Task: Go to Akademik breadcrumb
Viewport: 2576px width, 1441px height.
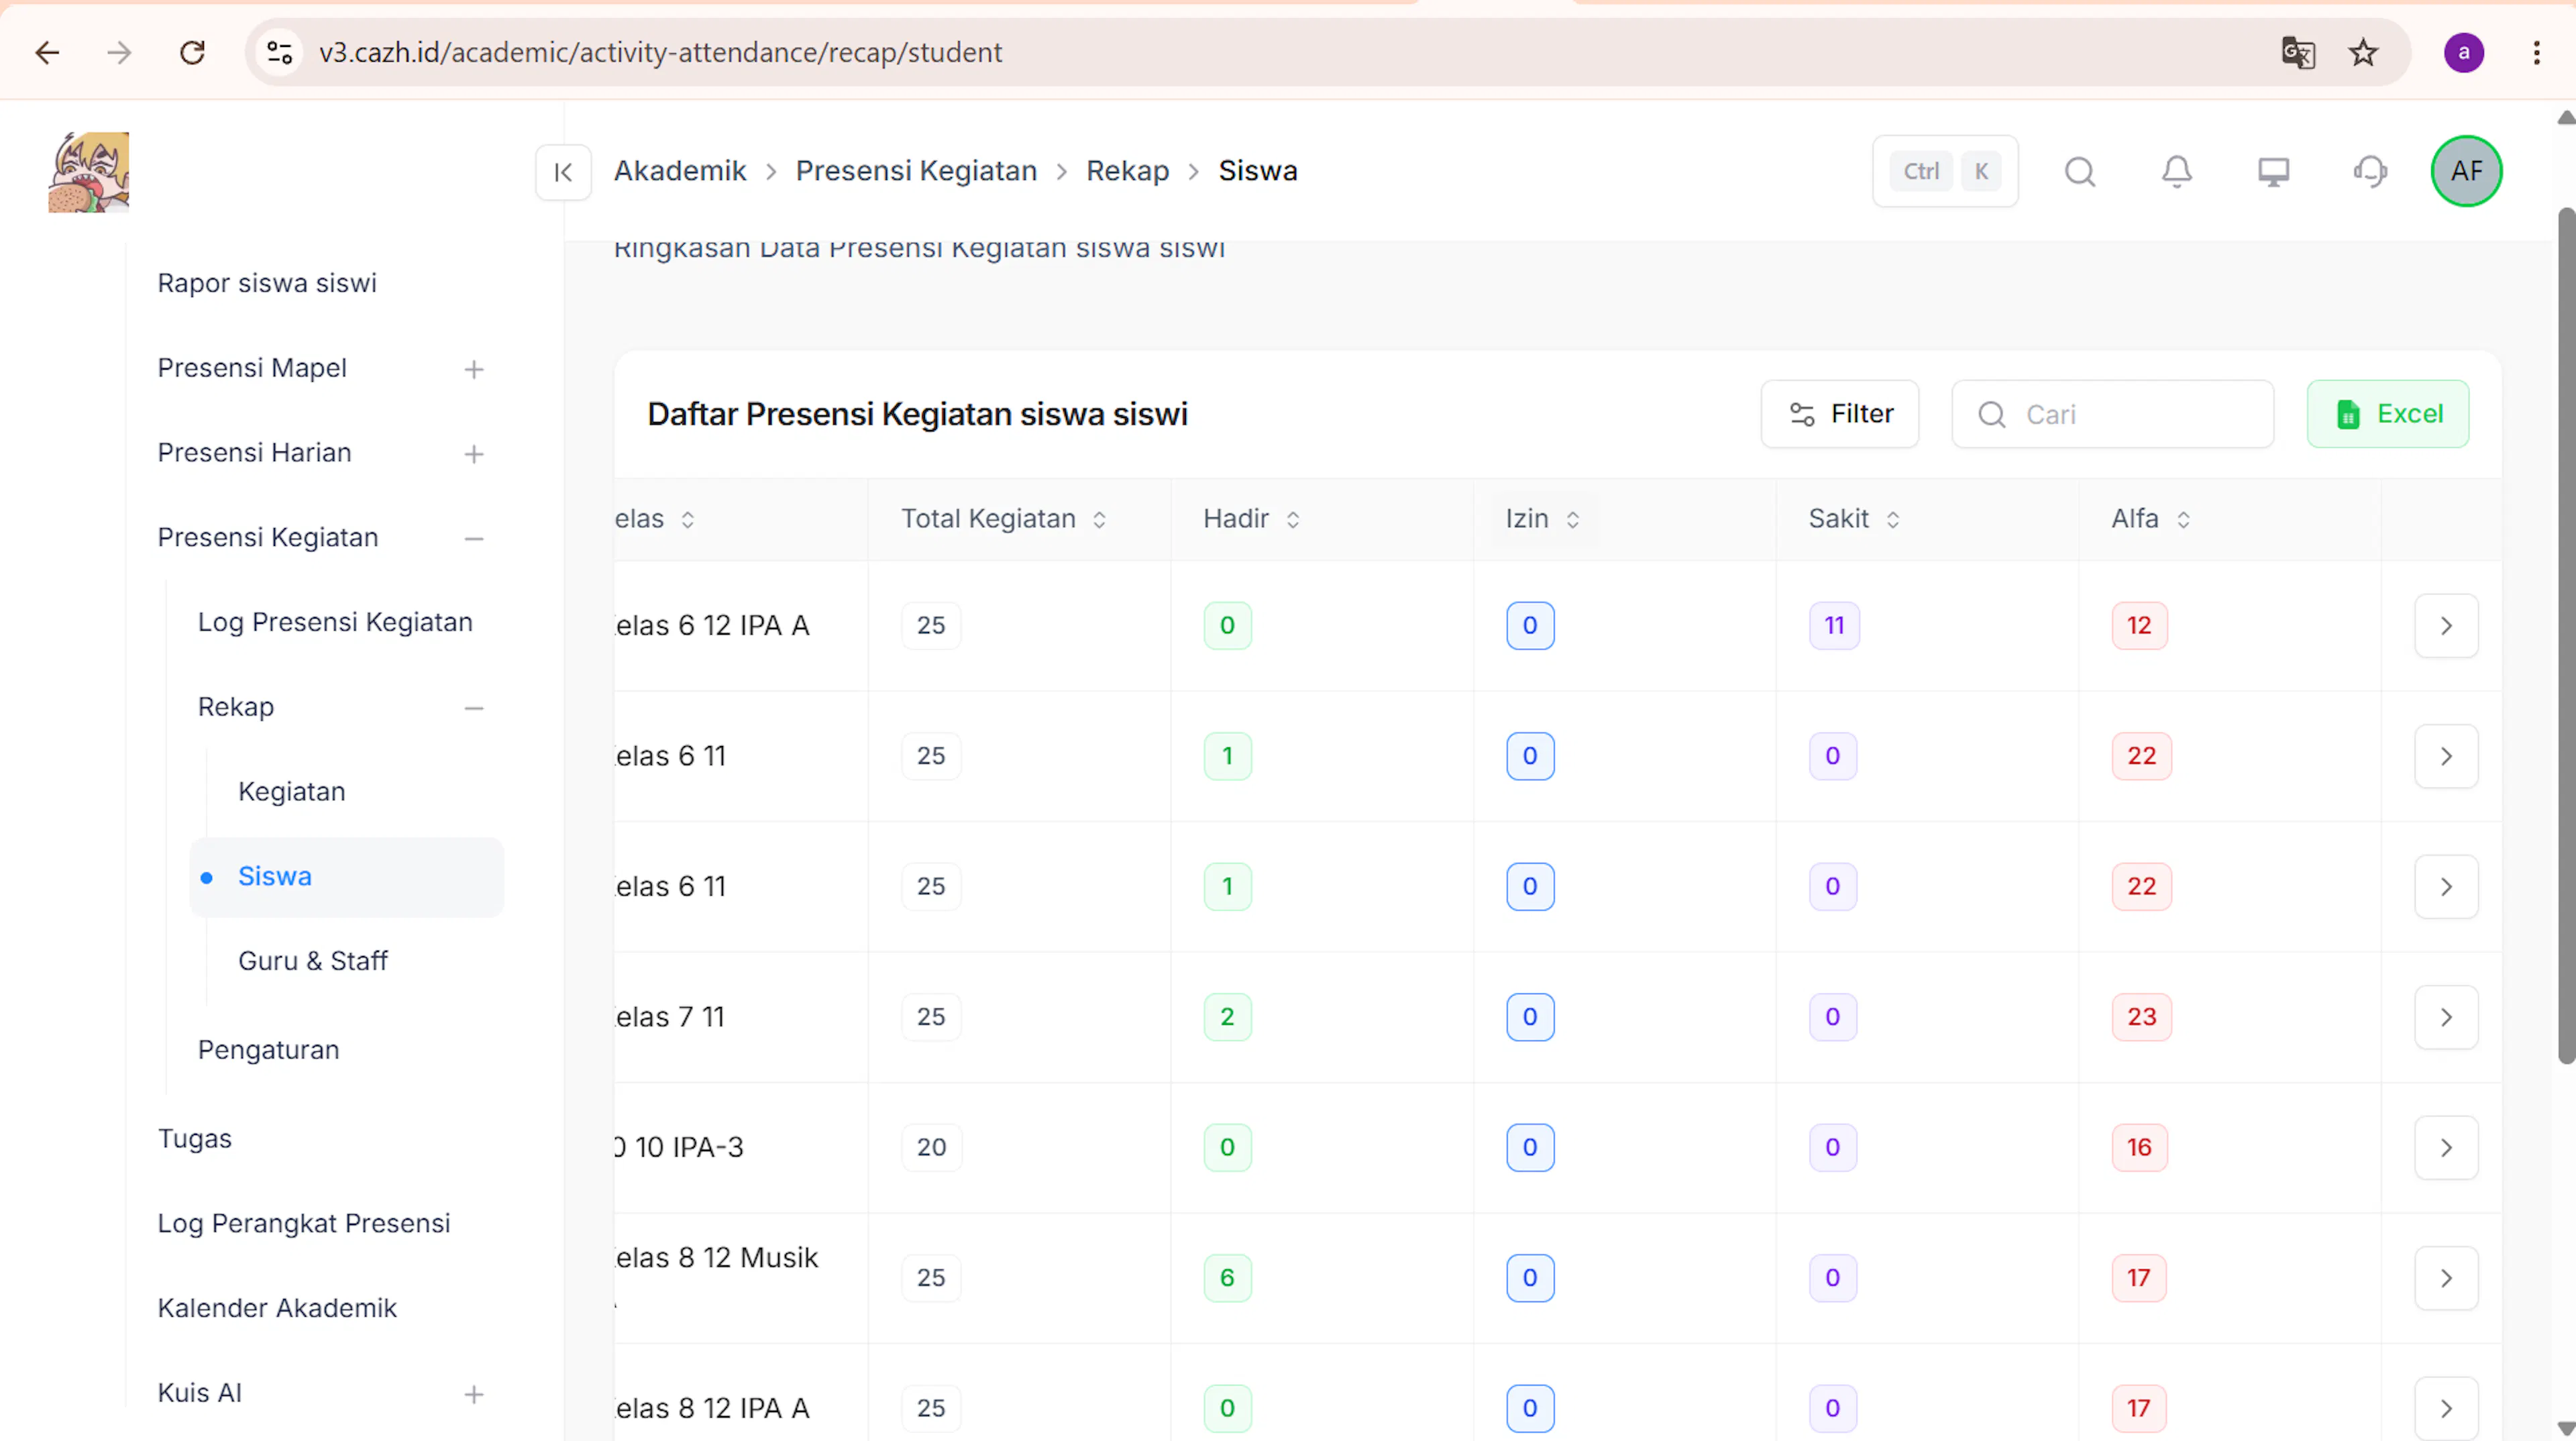Action: tap(680, 171)
